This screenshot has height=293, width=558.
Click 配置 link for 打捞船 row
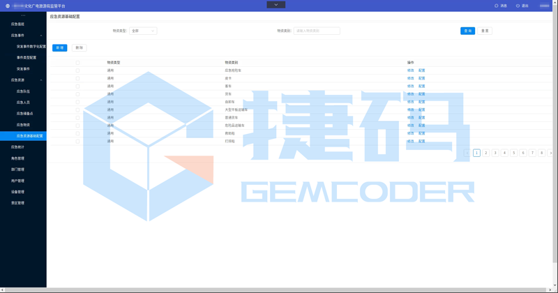pyautogui.click(x=422, y=142)
